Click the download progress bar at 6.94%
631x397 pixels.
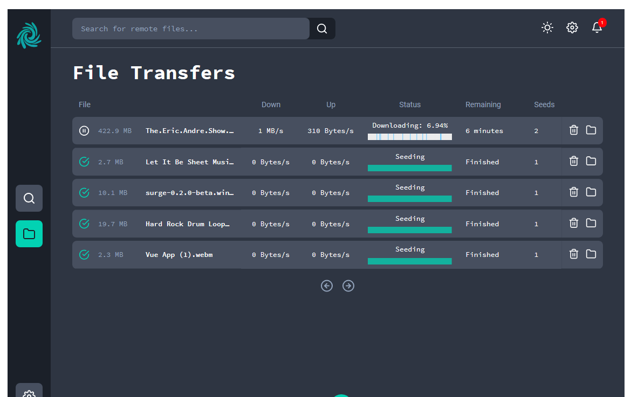tap(410, 137)
